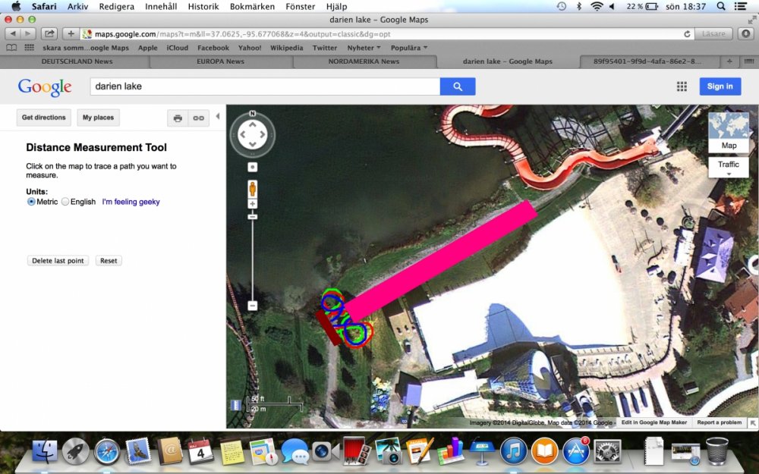The height and width of the screenshot is (474, 759).
Task: Switch to the Map view thumbnail
Action: pyautogui.click(x=728, y=132)
